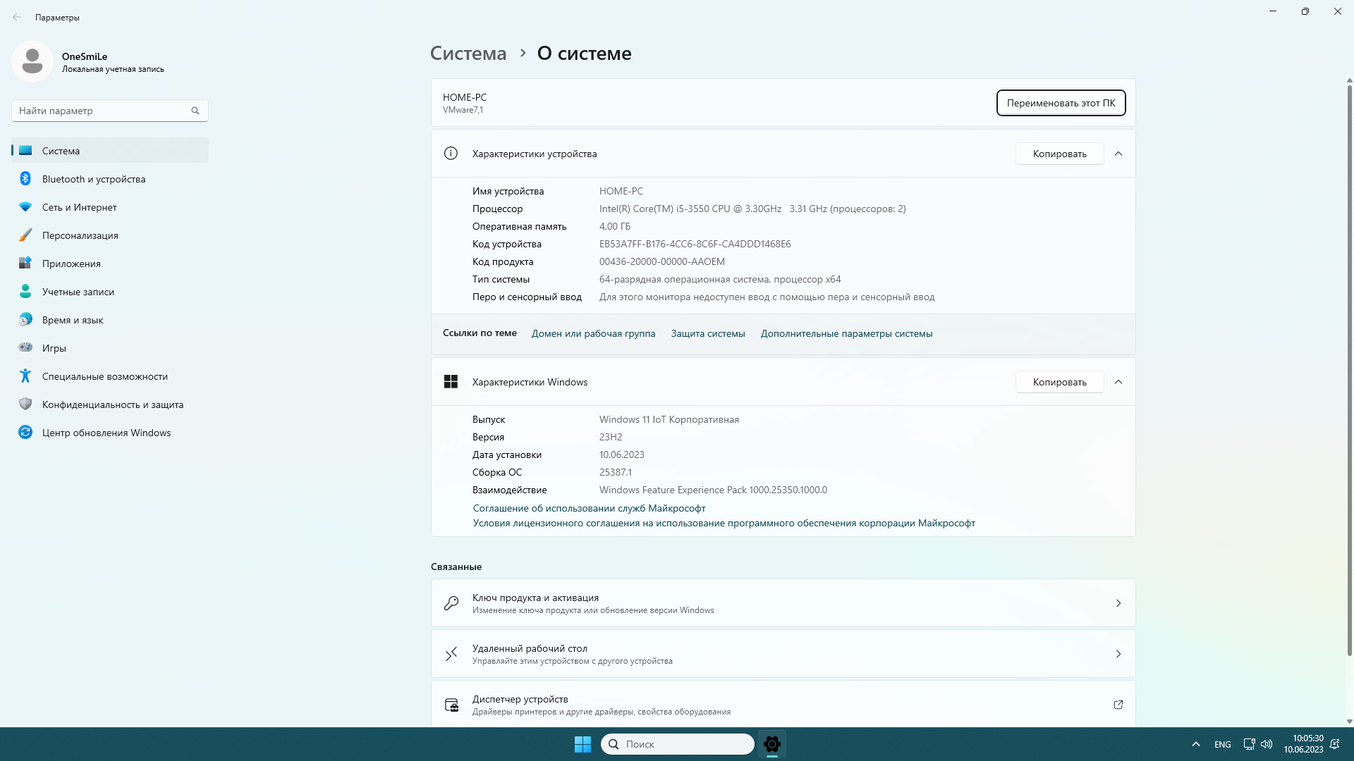
Task: Open Диспетчер устройств section
Action: pyautogui.click(x=783, y=705)
